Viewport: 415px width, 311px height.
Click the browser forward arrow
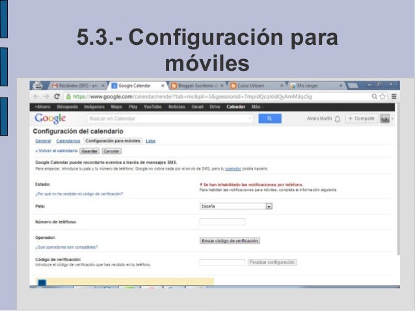tap(46, 97)
